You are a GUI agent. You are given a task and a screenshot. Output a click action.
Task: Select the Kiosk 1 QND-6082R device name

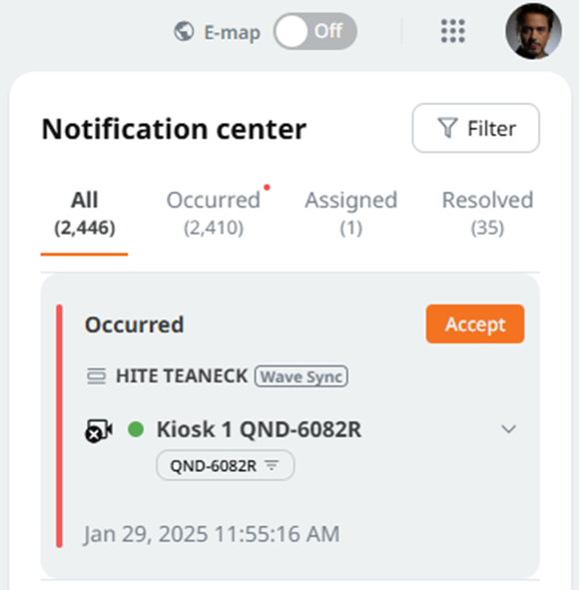259,429
